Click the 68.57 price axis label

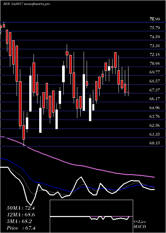pyautogui.click(x=155, y=81)
